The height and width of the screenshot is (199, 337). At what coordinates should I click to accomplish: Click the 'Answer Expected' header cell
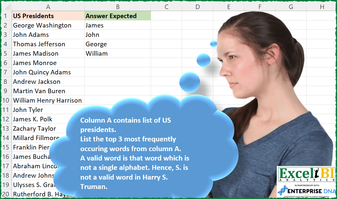click(117, 16)
